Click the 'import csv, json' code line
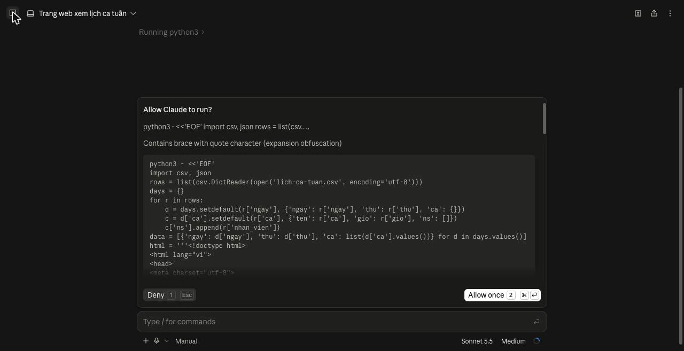684x351 pixels. tap(180, 173)
